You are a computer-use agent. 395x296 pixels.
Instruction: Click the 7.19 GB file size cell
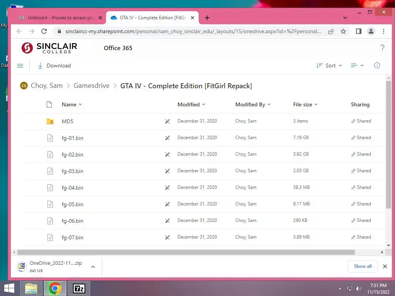[301, 138]
